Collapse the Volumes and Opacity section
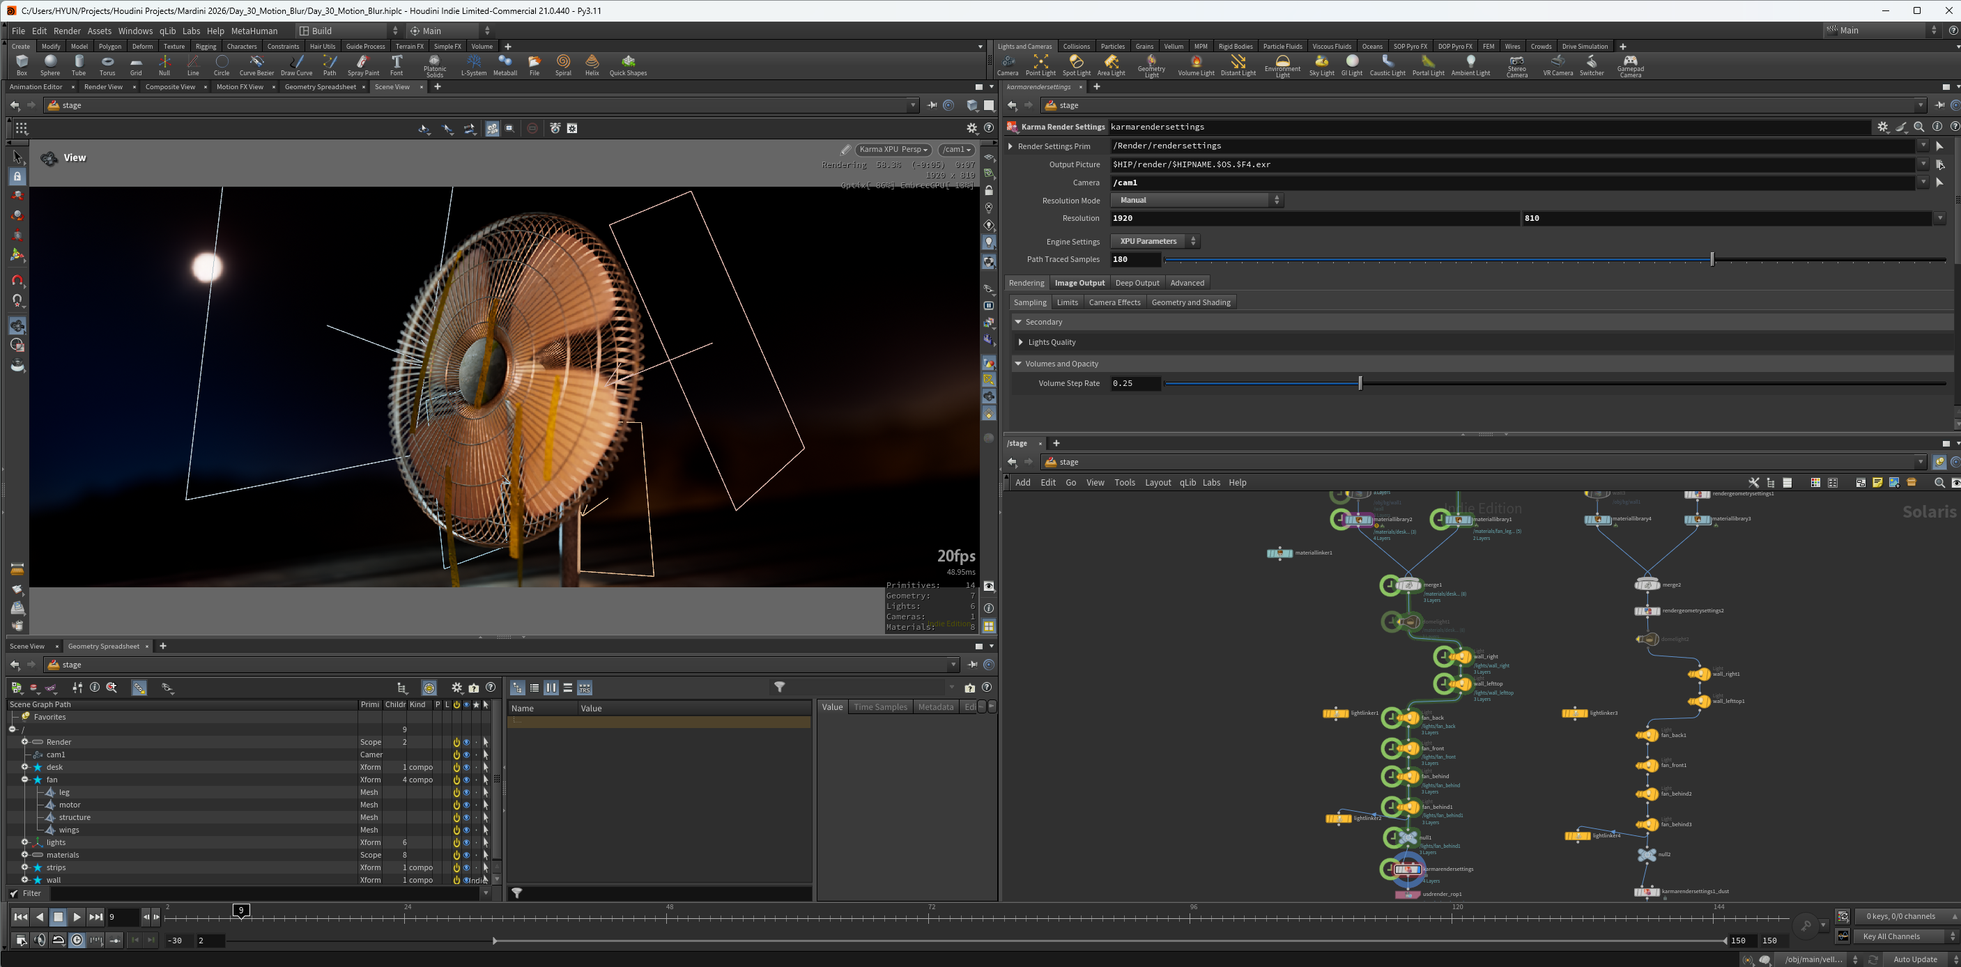The image size is (1961, 967). pyautogui.click(x=1018, y=364)
